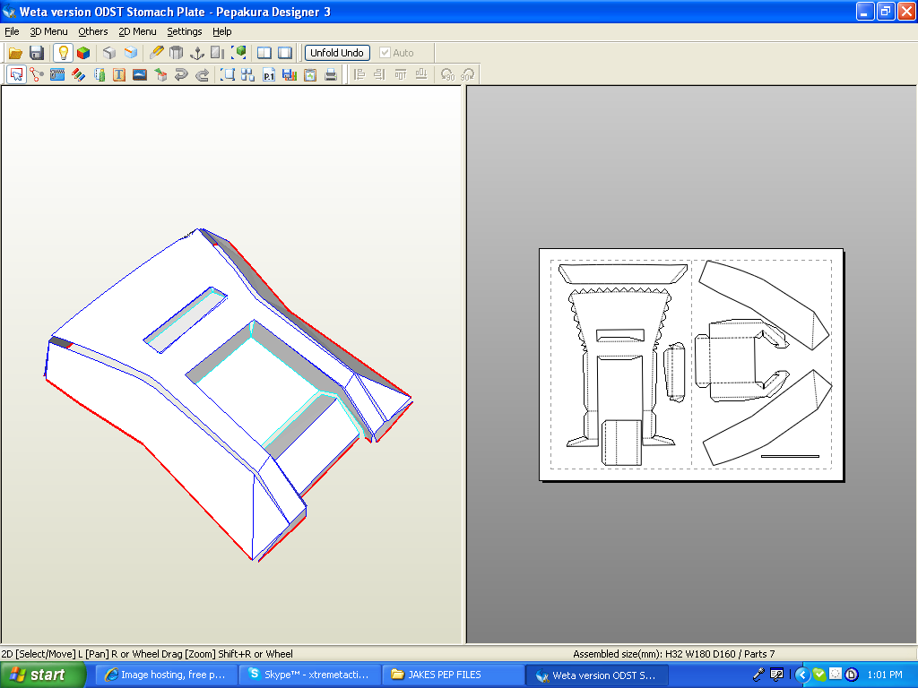Image resolution: width=918 pixels, height=688 pixels.
Task: Select the join/disjoin edges node tool
Action: 37,75
